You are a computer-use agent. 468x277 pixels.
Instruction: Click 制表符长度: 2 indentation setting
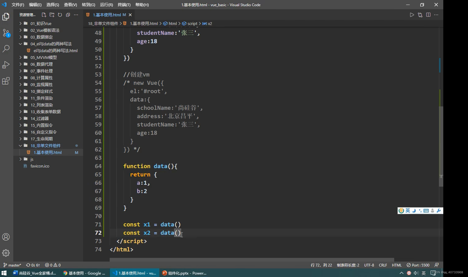click(x=348, y=265)
